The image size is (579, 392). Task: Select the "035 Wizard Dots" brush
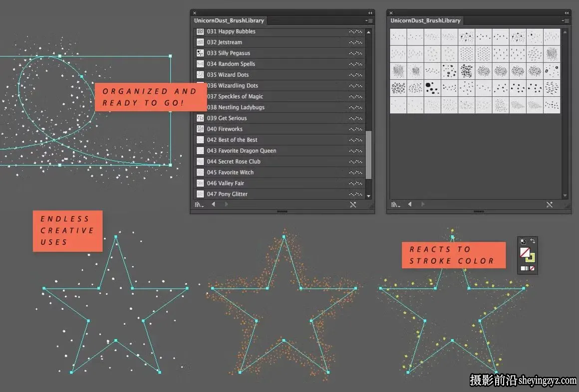point(280,75)
